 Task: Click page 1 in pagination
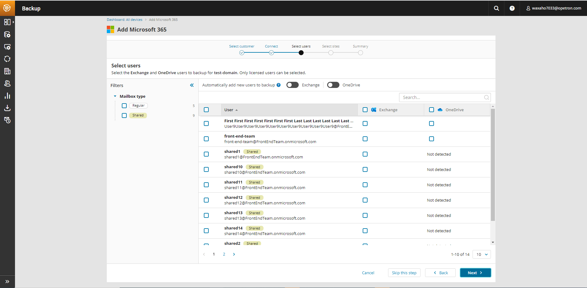pos(214,254)
